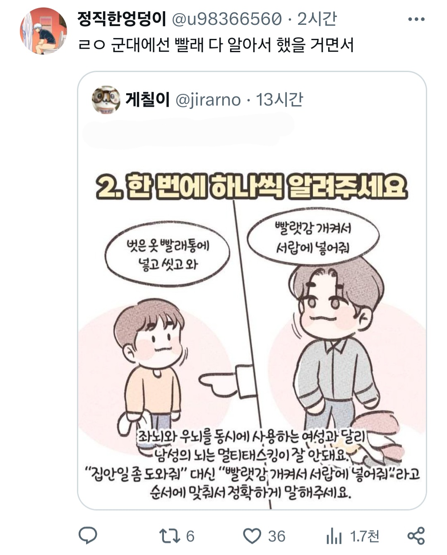
Task: Open quoted author name 게칠이
Action: [x=147, y=100]
